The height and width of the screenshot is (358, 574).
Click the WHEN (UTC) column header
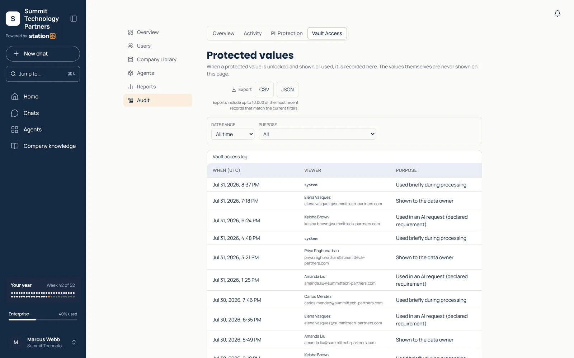tap(226, 170)
